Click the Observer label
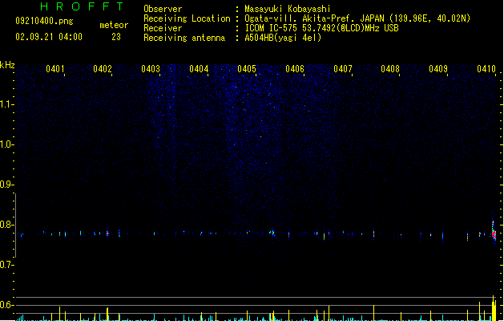Screen dimensions: 504x321 coord(163,9)
